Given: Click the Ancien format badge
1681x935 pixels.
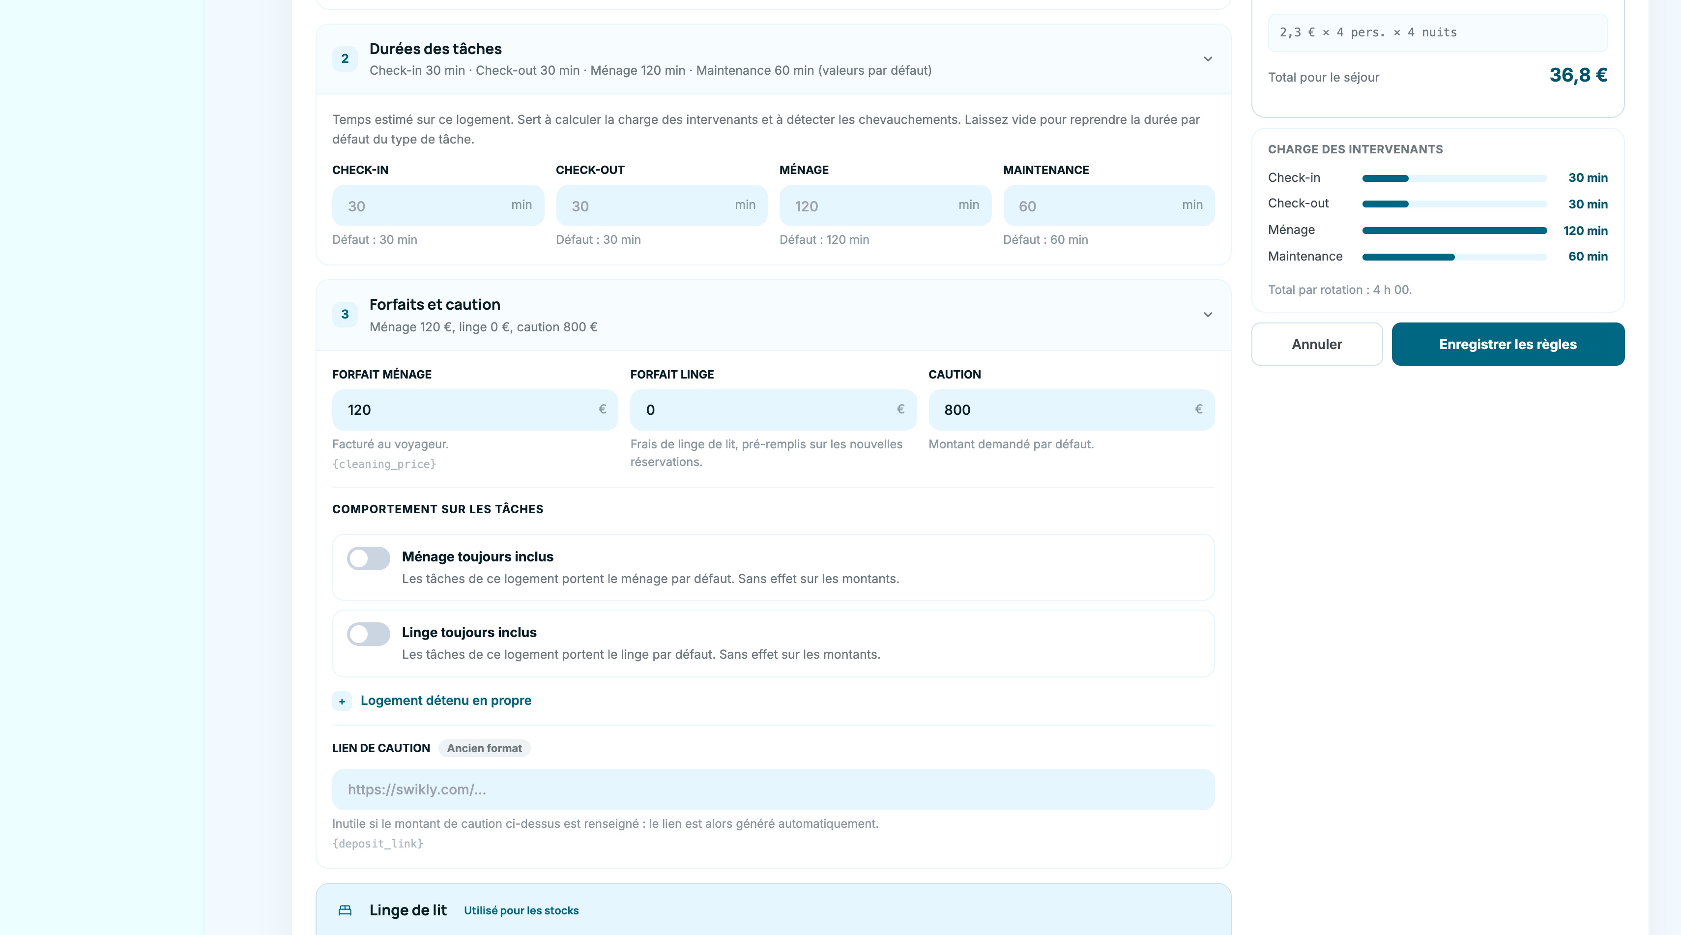Looking at the screenshot, I should 484,748.
